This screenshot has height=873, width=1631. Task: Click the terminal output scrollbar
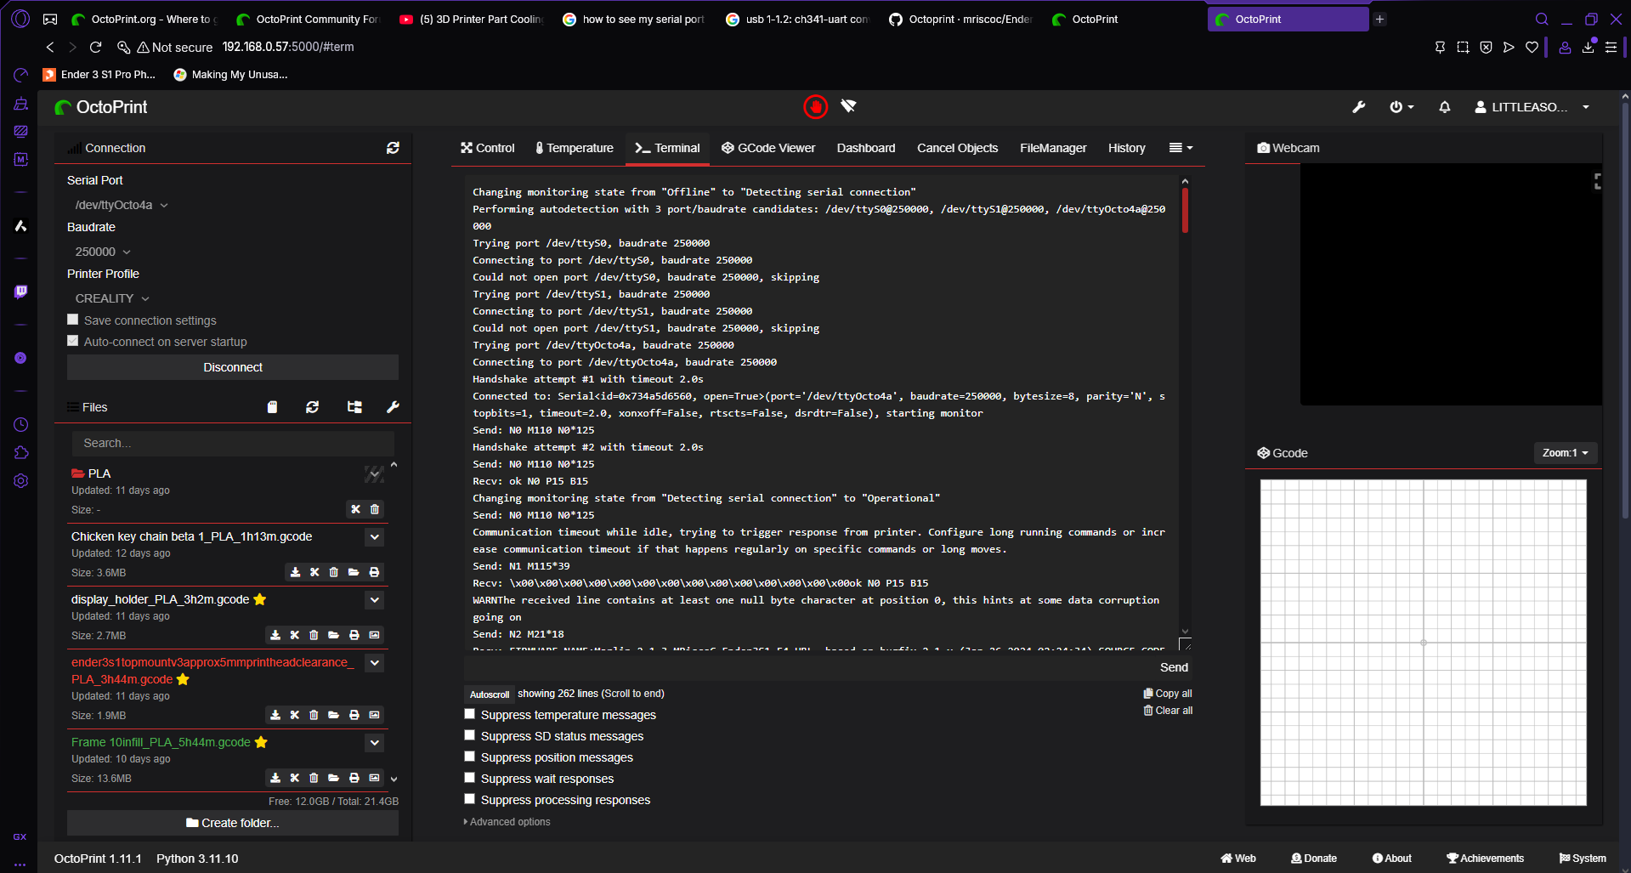pyautogui.click(x=1185, y=408)
